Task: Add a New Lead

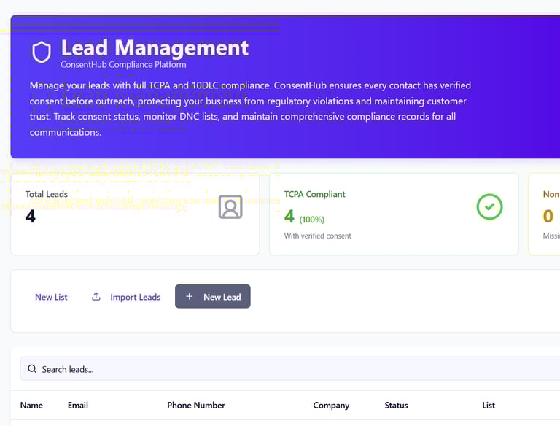Action: click(212, 296)
